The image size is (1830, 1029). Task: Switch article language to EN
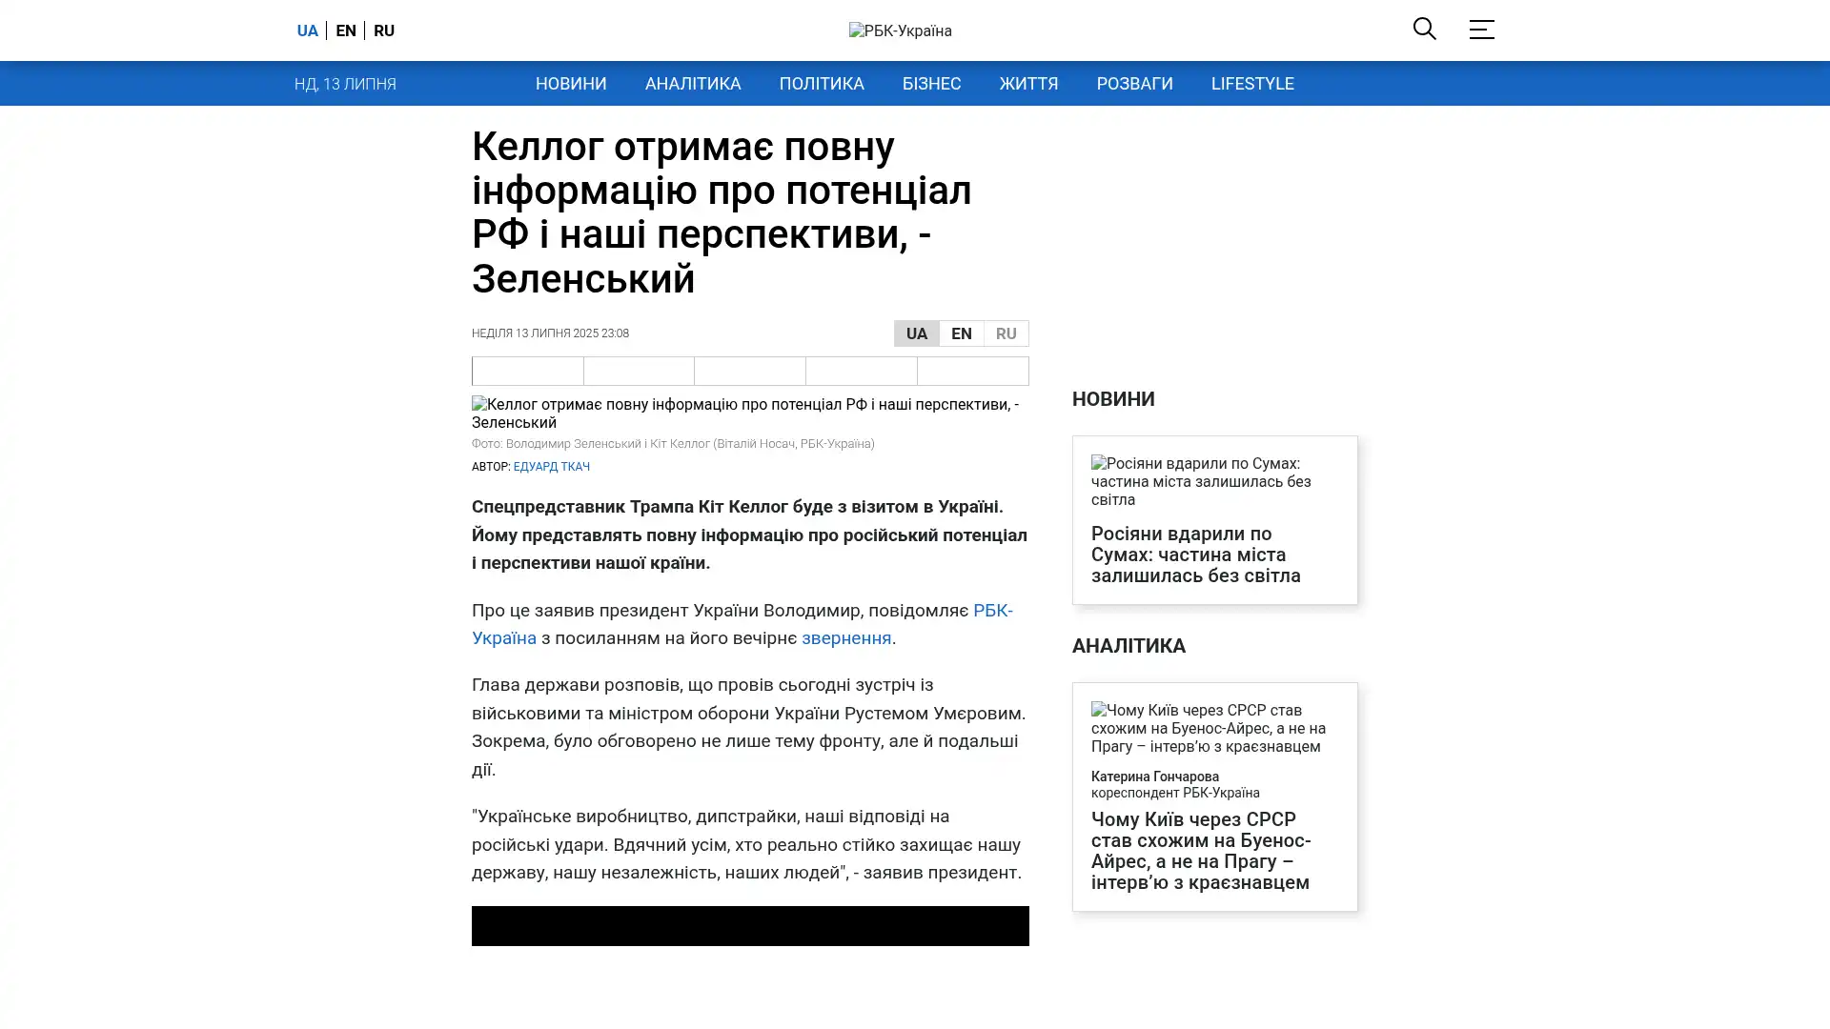click(961, 333)
